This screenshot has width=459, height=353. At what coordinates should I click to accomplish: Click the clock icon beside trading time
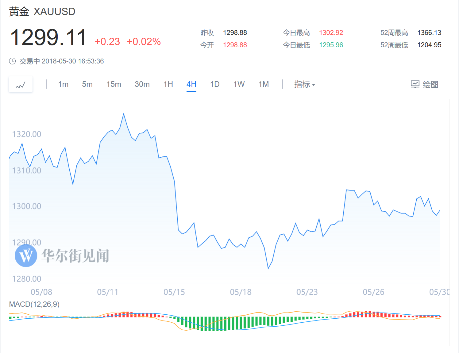(x=12, y=61)
